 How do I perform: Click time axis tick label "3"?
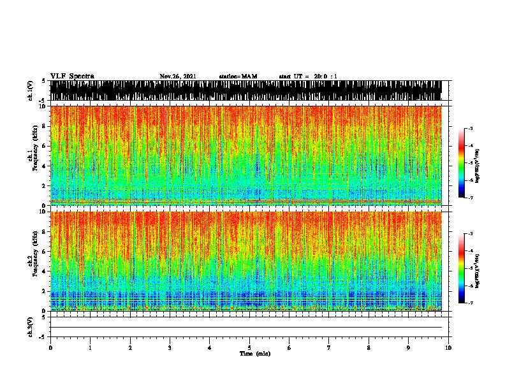click(170, 348)
